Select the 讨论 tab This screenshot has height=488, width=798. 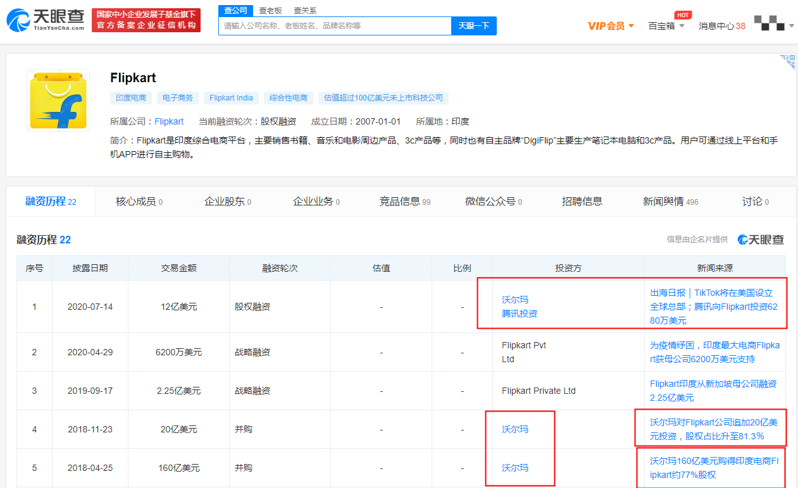click(x=756, y=202)
